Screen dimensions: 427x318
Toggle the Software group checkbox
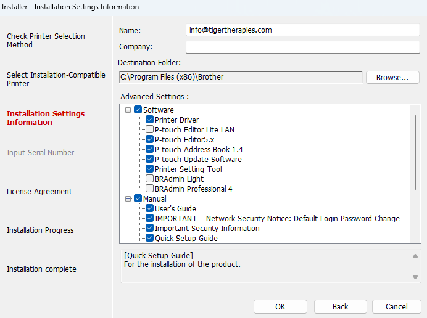point(138,110)
